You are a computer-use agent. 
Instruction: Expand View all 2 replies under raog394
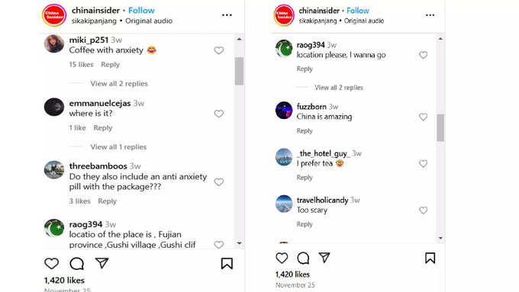tap(339, 88)
